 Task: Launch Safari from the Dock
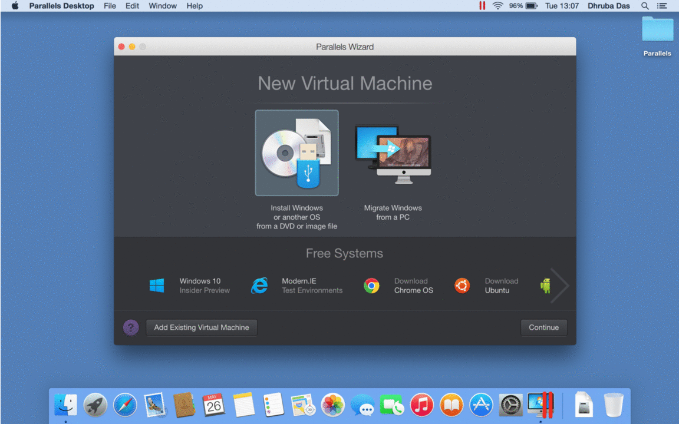pos(125,405)
